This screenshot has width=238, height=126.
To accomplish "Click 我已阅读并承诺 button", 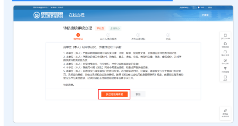I will pos(115,94).
